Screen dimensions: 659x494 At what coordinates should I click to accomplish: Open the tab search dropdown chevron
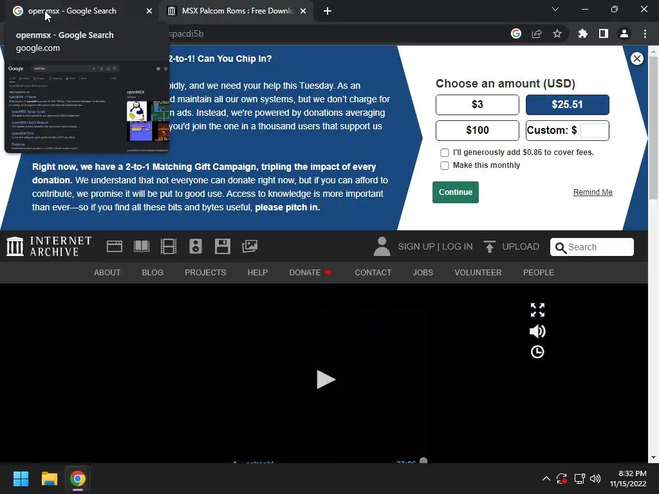(x=555, y=9)
